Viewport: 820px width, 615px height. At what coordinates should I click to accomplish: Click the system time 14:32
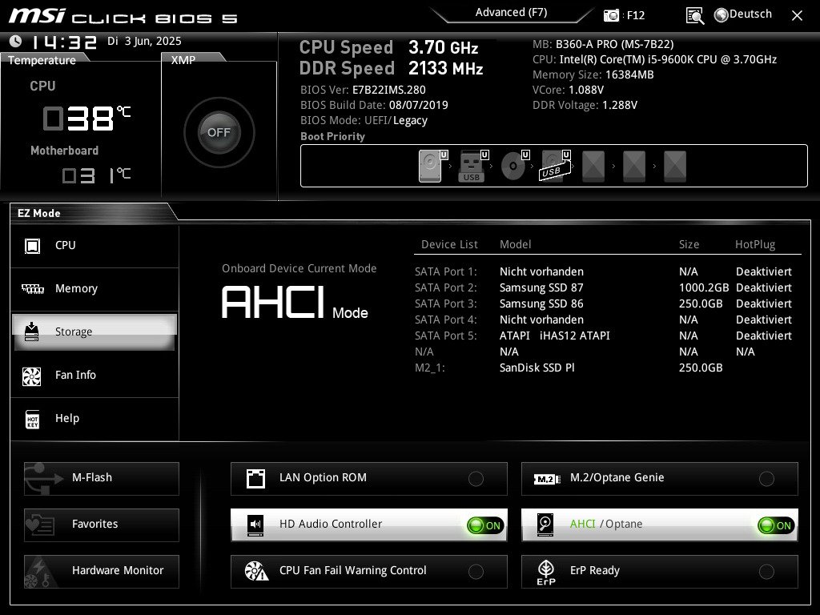64,42
